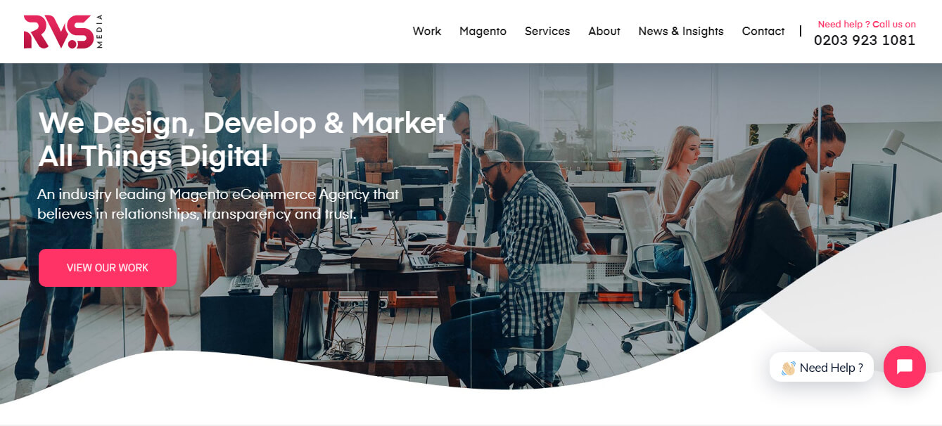Expand the About navigation menu
Screen dimensions: 942x426
(x=604, y=31)
